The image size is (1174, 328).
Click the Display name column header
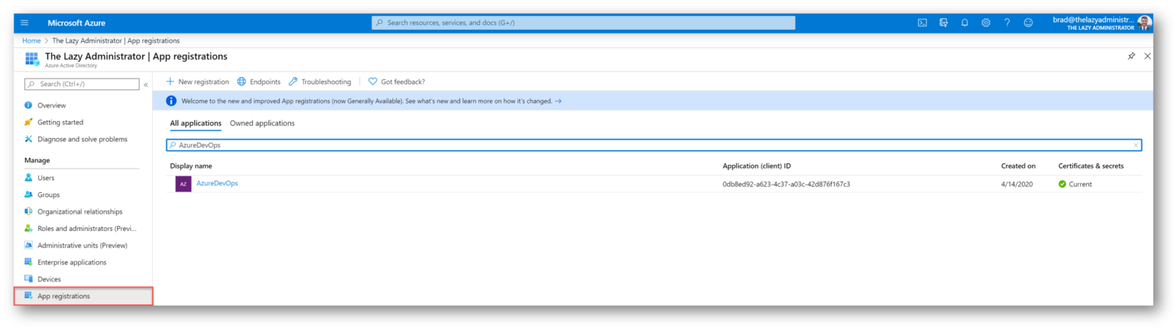pyautogui.click(x=191, y=166)
